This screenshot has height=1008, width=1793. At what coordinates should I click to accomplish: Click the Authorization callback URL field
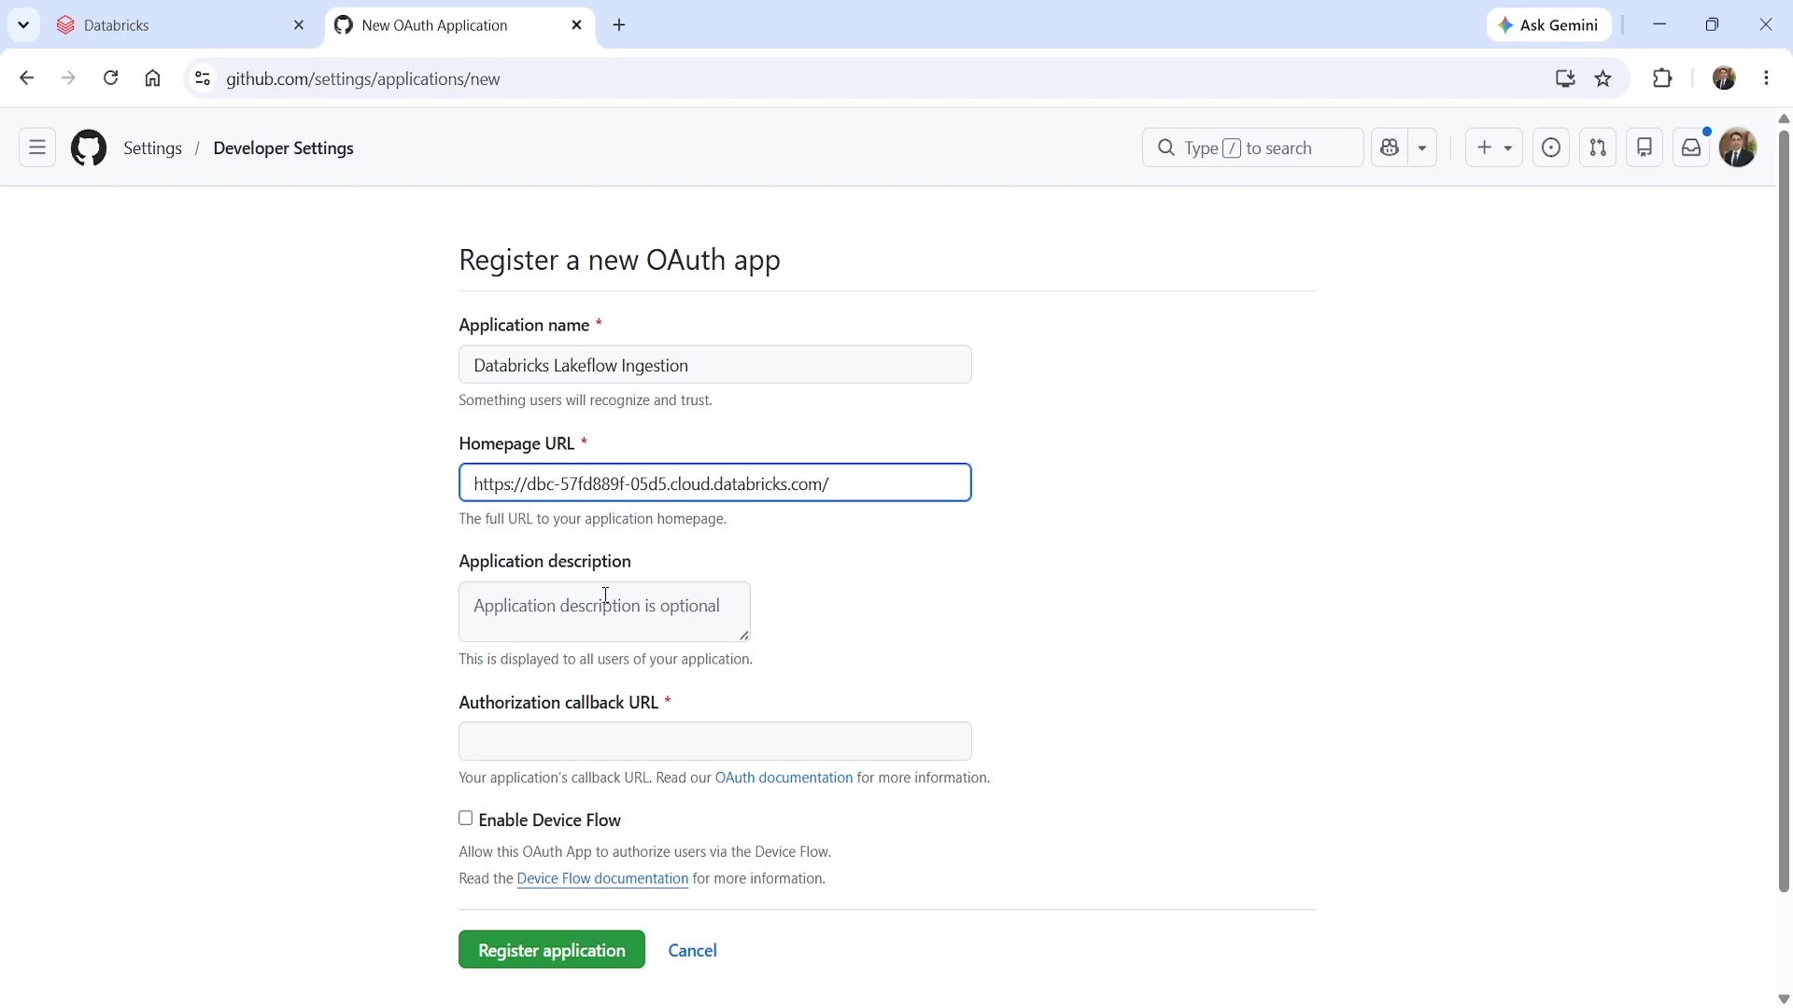point(715,742)
